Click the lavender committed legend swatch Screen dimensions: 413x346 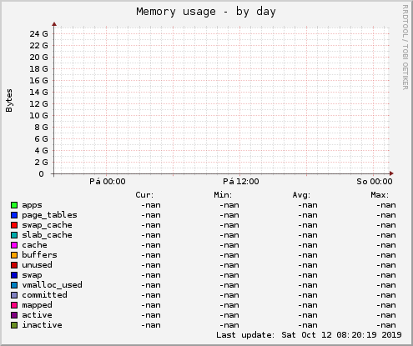(14, 295)
